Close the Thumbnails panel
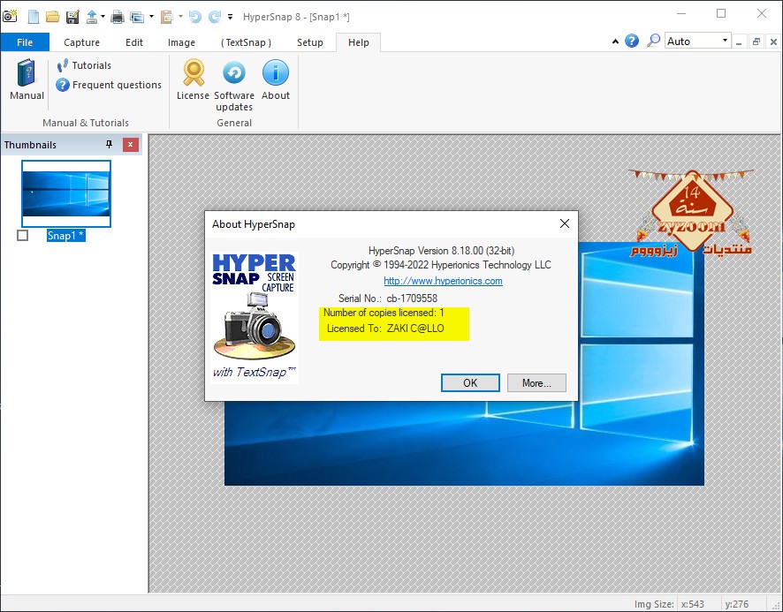783x612 pixels. (x=130, y=145)
